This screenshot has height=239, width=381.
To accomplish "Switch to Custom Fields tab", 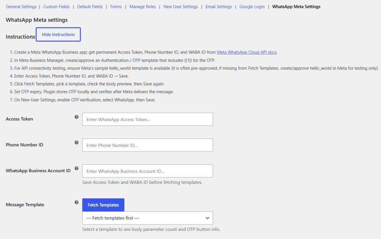I will pos(56,7).
